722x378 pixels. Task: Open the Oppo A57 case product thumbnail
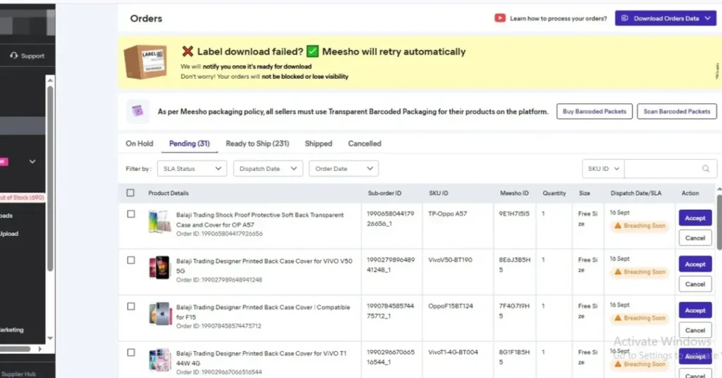pyautogui.click(x=159, y=222)
